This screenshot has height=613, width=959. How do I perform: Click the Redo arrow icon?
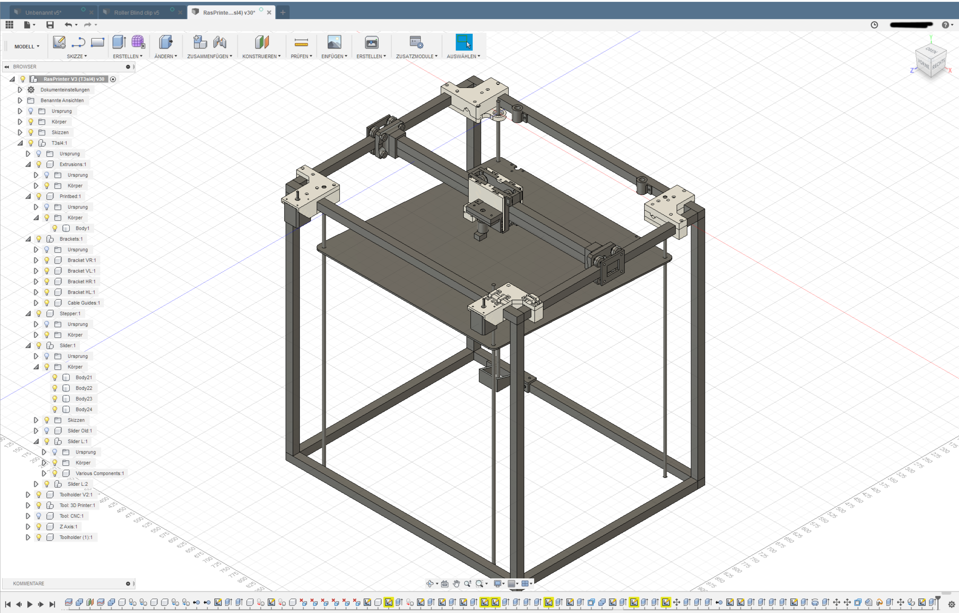coord(88,25)
